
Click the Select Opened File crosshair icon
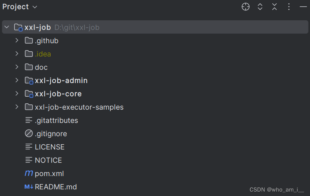tap(246, 7)
